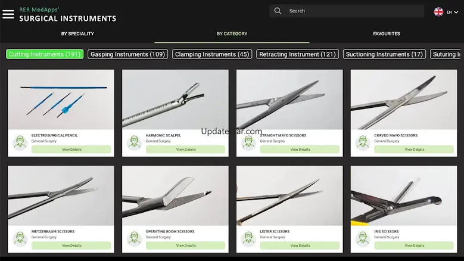464x261 pixels.
Task: Select Cutting Instruments (191) filter
Action: click(45, 54)
